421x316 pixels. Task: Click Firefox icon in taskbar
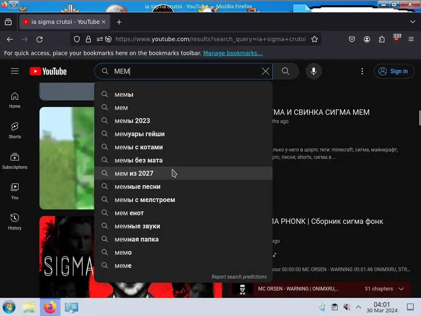coord(50,307)
